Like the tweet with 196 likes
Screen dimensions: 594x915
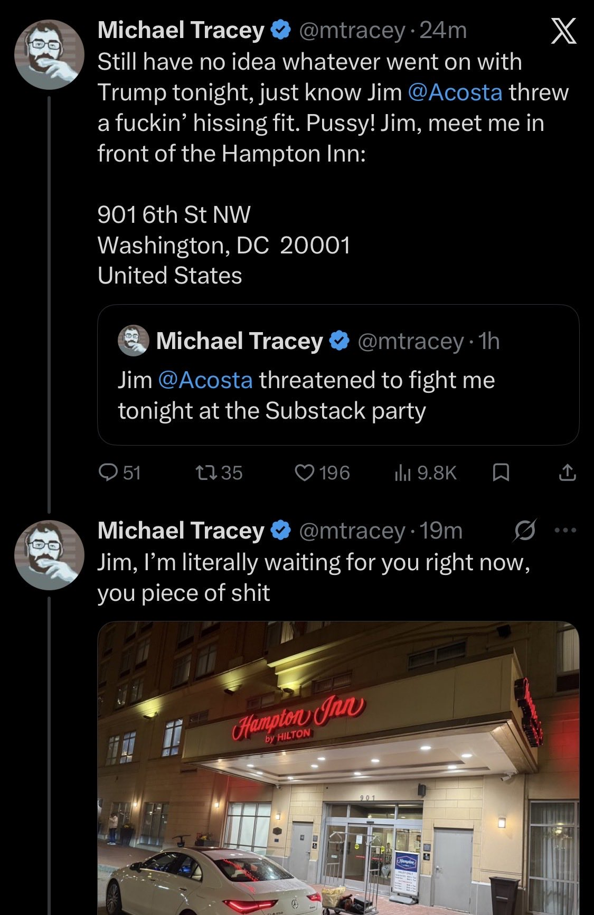[x=322, y=473]
